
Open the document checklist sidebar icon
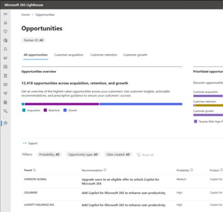(x=6, y=76)
